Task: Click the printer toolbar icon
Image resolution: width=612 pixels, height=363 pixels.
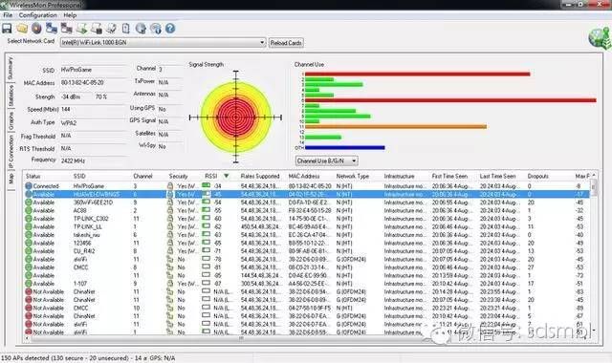Action: [x=97, y=28]
